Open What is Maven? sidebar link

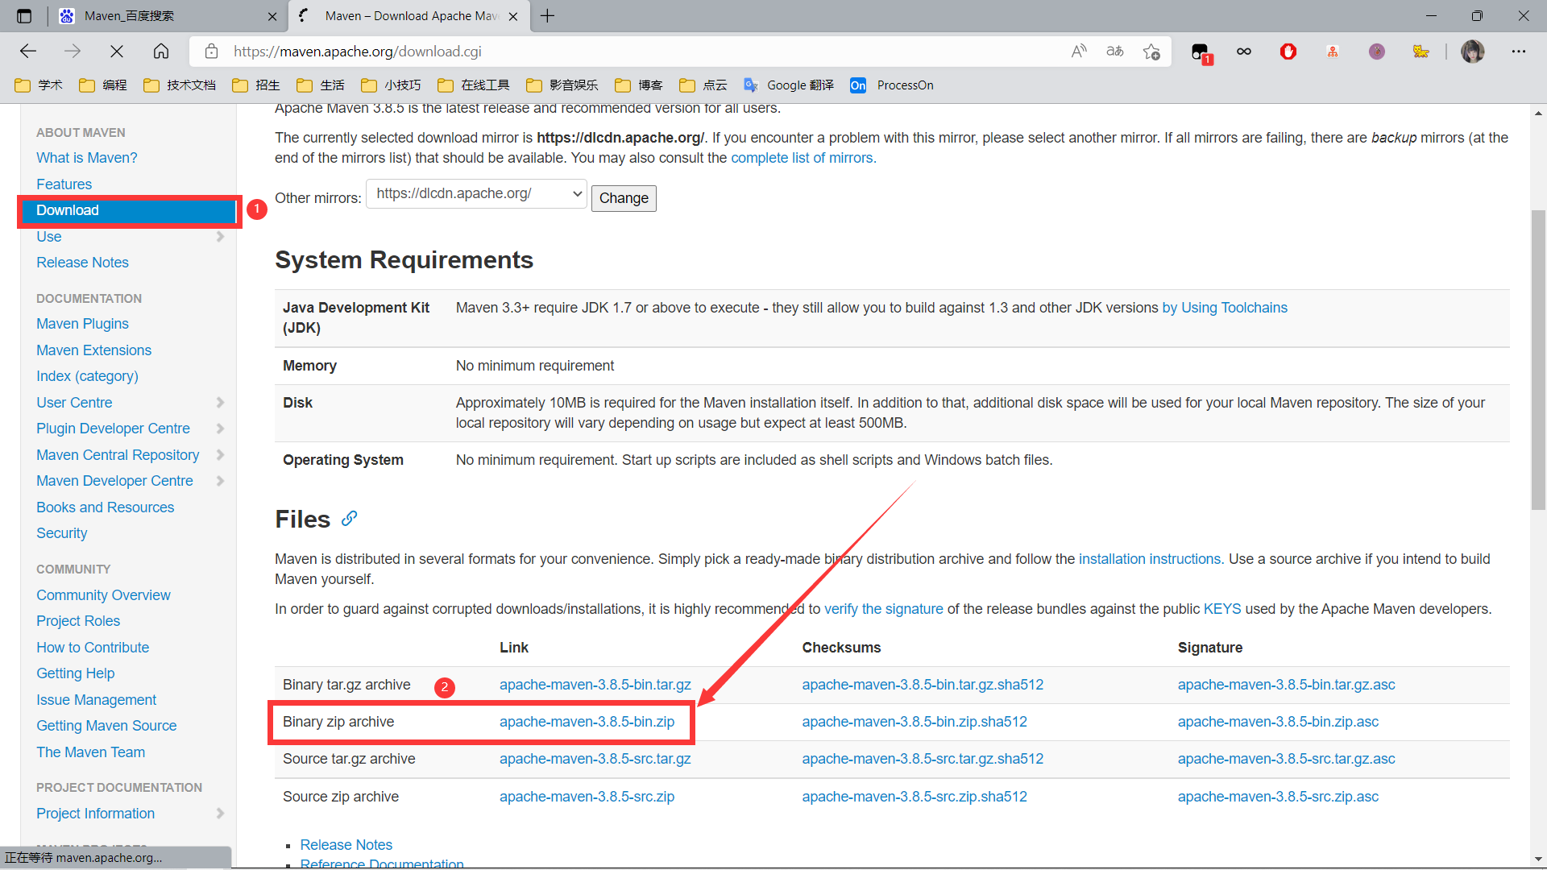point(86,158)
